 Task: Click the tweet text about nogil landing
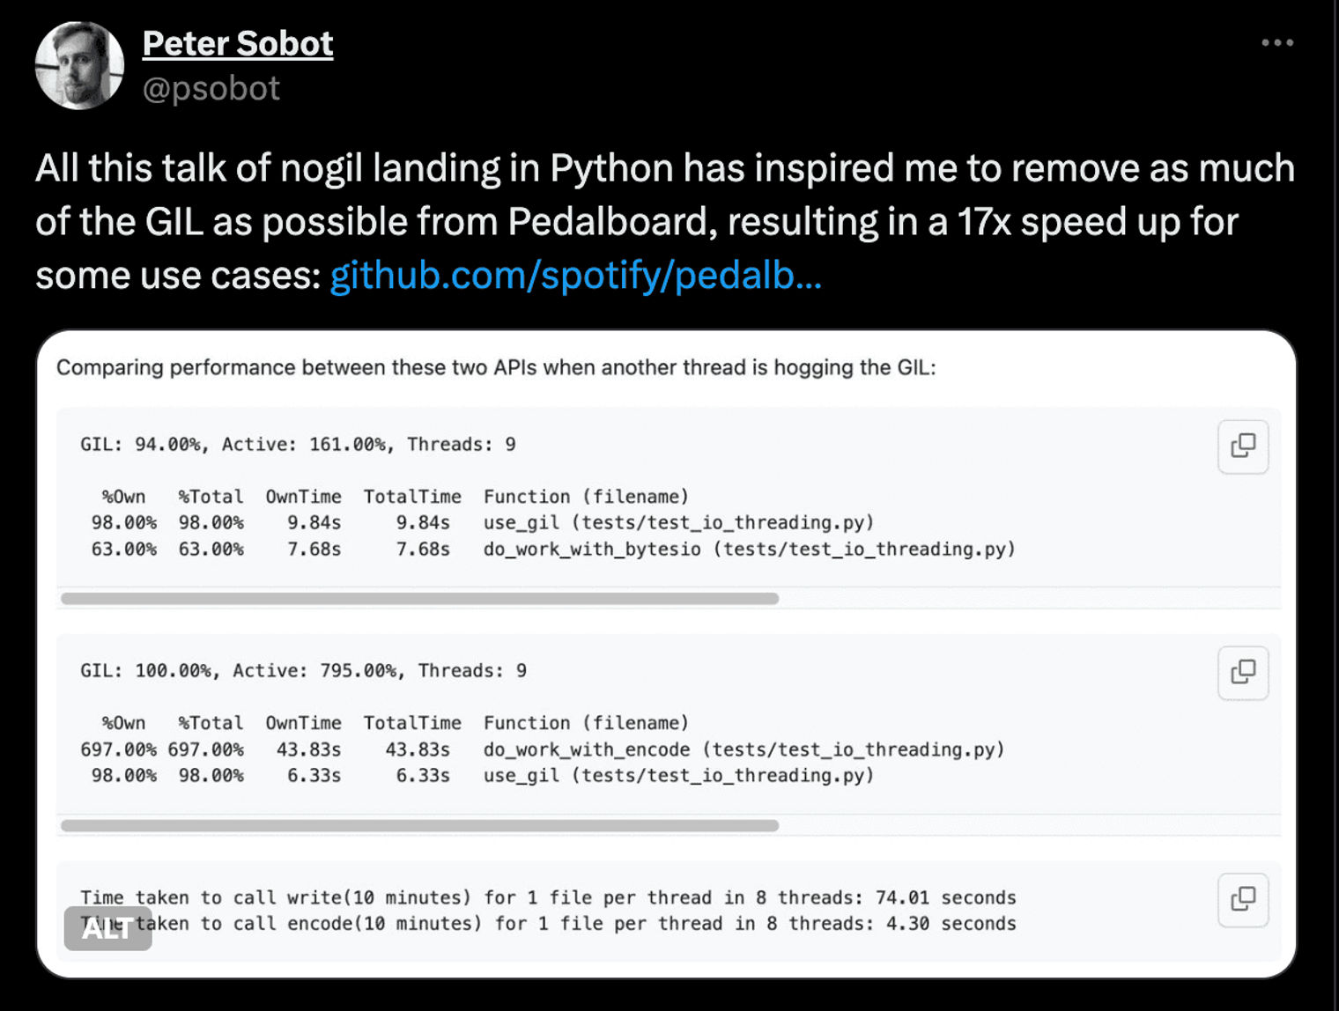665,221
